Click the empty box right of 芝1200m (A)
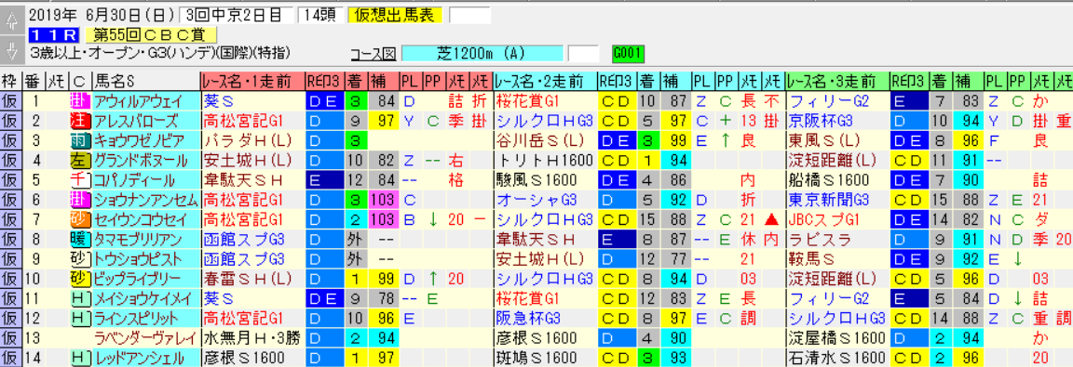The height and width of the screenshot is (367, 1073). point(584,53)
